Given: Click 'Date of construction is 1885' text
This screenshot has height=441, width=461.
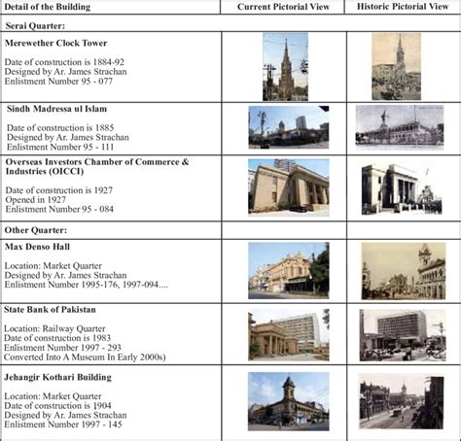Looking at the screenshot, I should pos(60,127).
